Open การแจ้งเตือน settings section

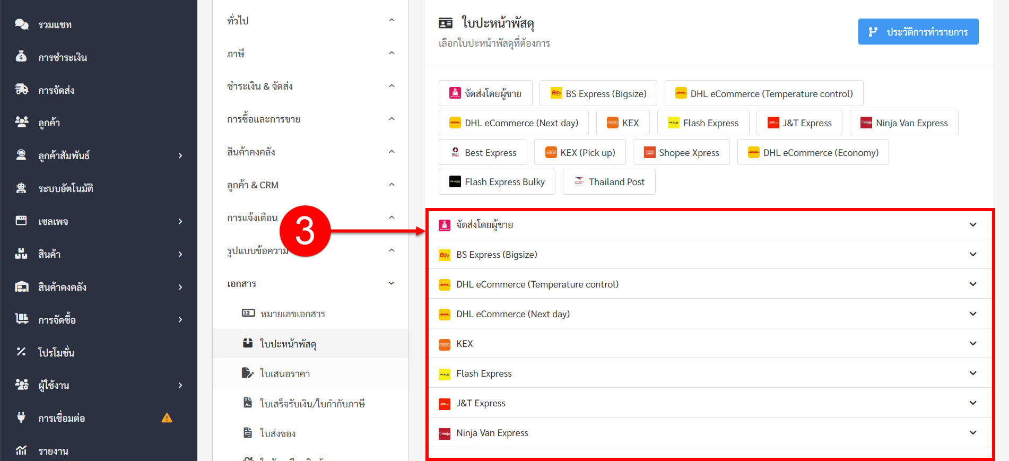click(310, 218)
